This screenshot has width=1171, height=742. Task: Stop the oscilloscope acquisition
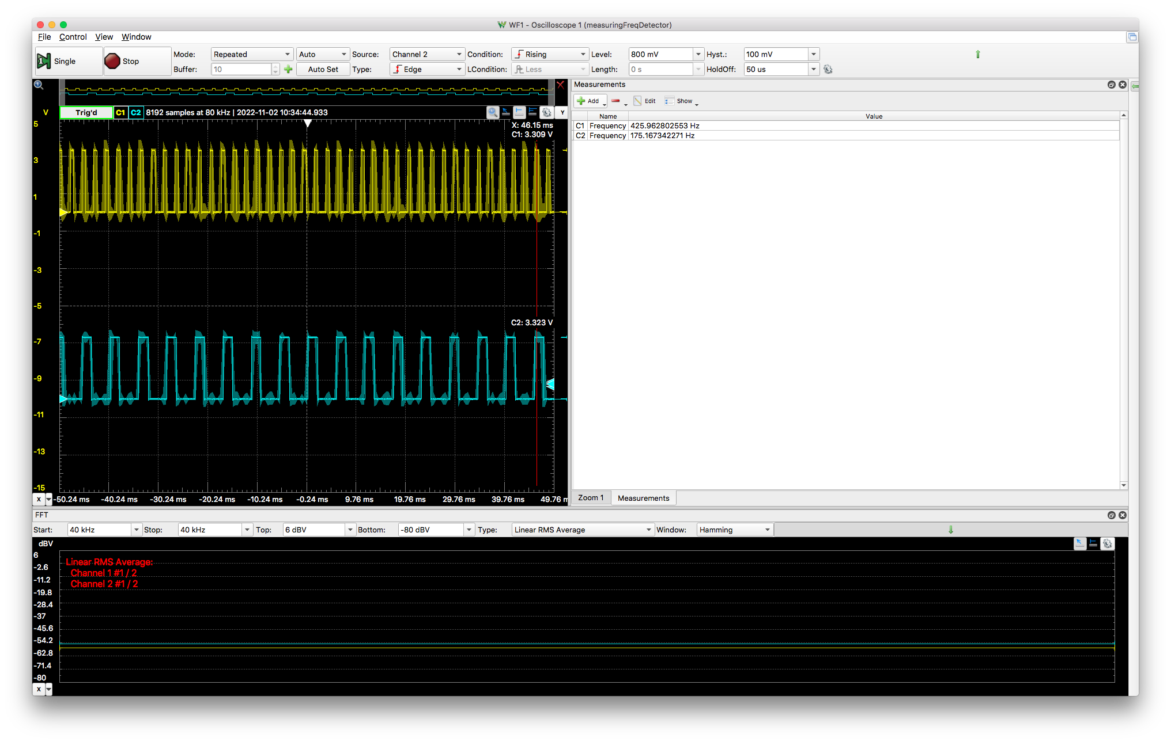point(137,61)
